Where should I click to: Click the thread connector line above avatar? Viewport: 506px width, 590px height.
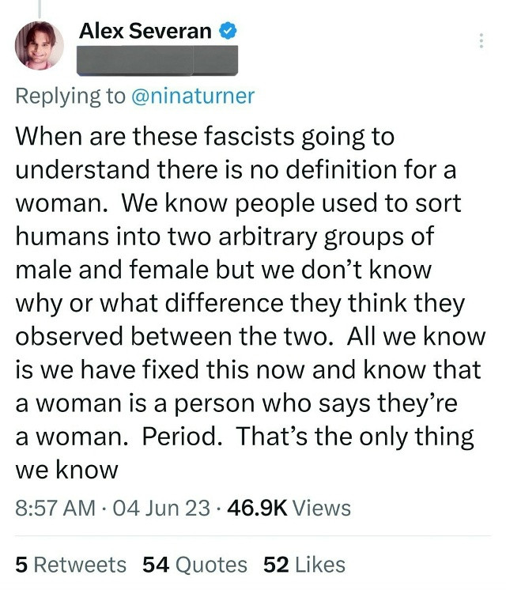click(x=39, y=9)
